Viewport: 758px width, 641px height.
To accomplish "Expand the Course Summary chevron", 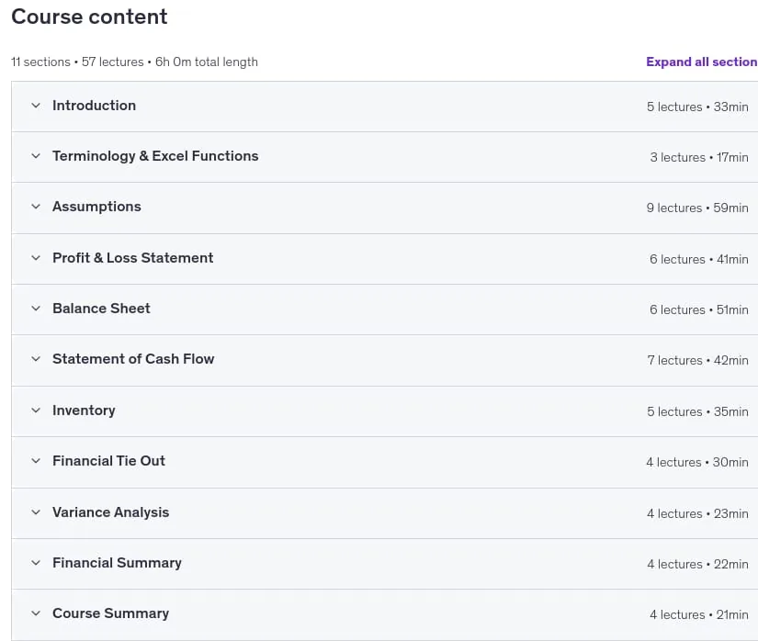I will click(36, 613).
